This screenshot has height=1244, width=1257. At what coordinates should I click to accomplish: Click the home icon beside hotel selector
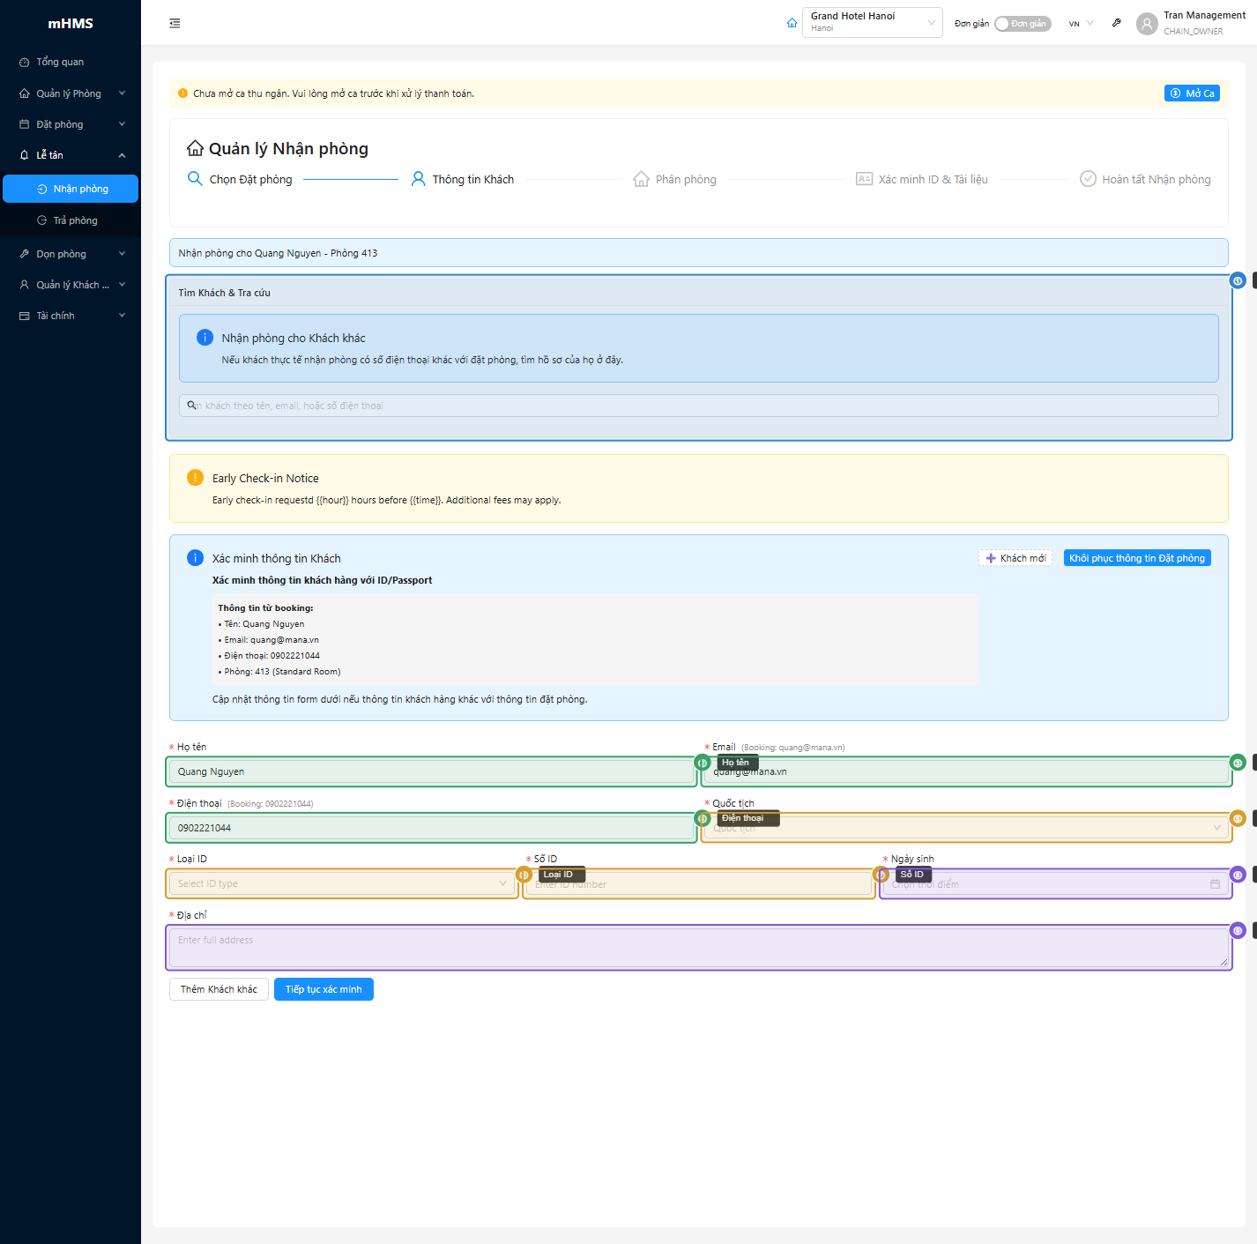[792, 23]
